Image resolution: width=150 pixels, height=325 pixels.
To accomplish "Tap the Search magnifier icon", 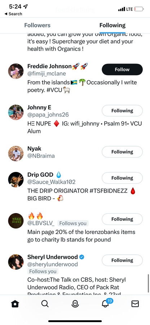I will tap(45, 304).
